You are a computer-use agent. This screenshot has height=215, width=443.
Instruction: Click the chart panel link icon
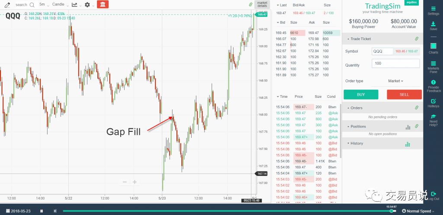(250, 4)
